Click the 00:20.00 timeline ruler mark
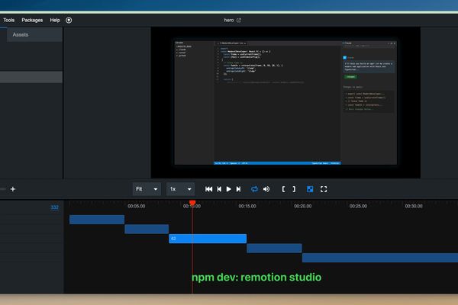Image resolution: width=458 pixels, height=305 pixels. (x=302, y=206)
